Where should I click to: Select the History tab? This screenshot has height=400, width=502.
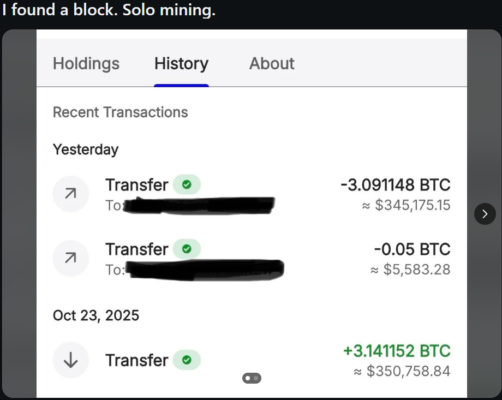tap(181, 64)
